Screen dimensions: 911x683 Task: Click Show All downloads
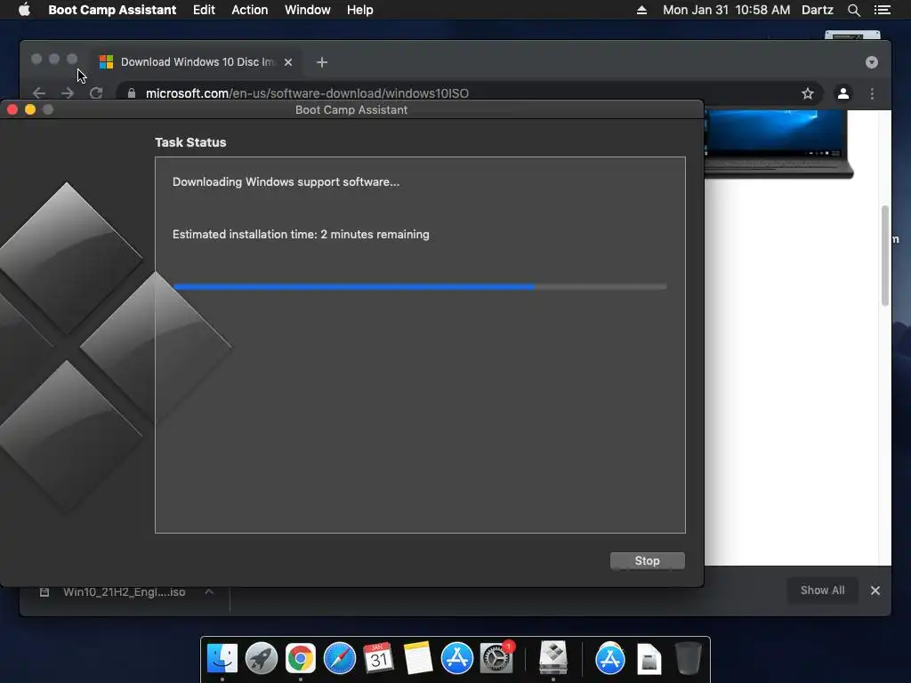coord(822,591)
